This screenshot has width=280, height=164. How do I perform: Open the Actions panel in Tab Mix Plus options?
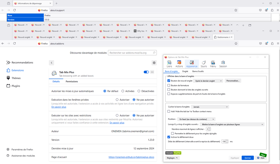click(x=179, y=64)
